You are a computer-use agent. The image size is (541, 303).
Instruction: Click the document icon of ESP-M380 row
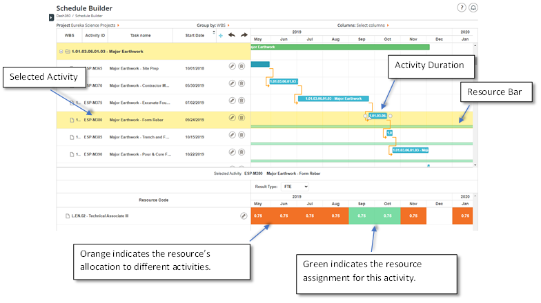point(72,120)
